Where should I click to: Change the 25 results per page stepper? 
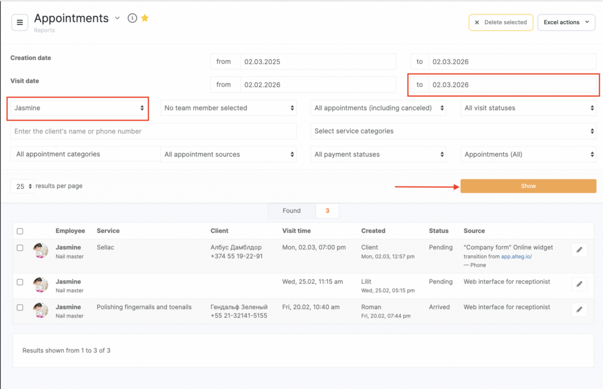tap(22, 187)
